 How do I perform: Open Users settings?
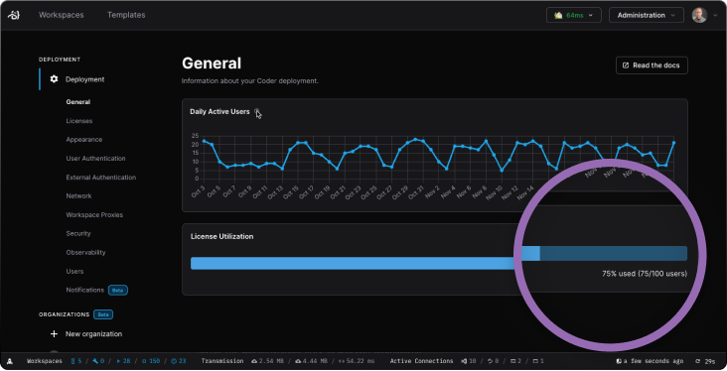(74, 272)
